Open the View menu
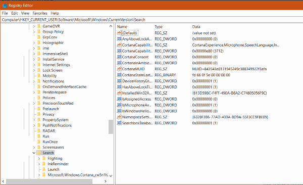 pos(25,13)
